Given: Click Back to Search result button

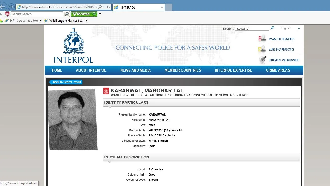Looking at the screenshot, I should point(66,82).
